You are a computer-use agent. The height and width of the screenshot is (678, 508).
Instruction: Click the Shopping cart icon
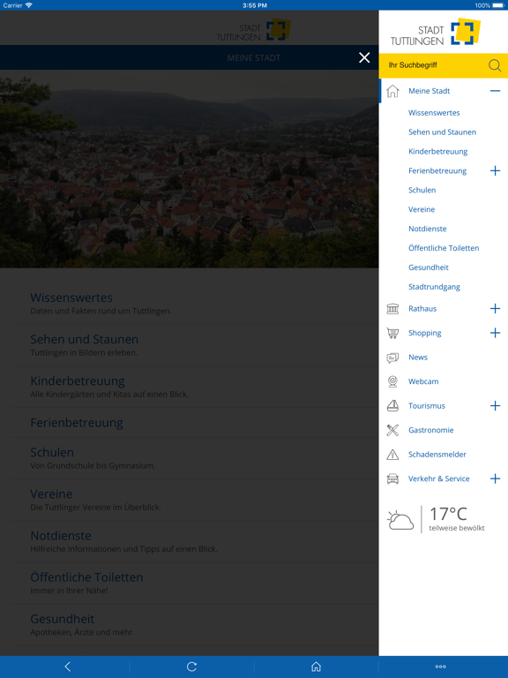(x=392, y=333)
